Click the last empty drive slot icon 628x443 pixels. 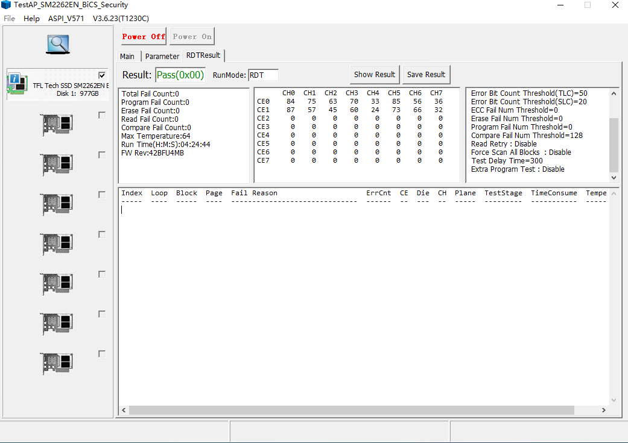tap(57, 363)
